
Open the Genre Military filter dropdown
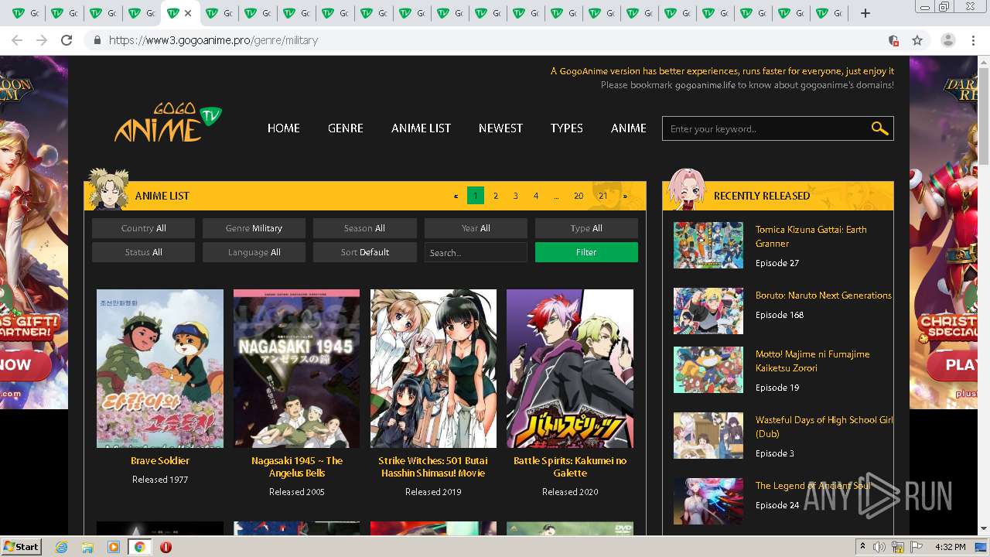click(254, 228)
